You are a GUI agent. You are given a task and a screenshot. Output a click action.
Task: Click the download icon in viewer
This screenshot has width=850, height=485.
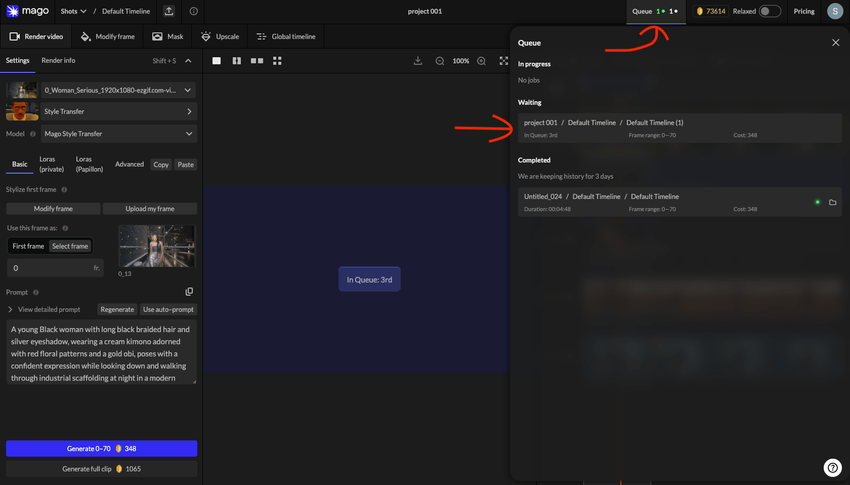418,61
